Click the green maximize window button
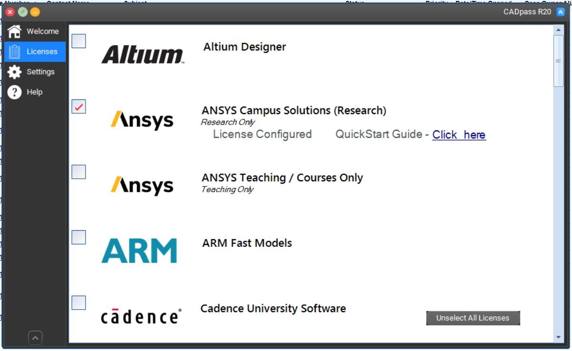The image size is (572, 351). tap(22, 12)
